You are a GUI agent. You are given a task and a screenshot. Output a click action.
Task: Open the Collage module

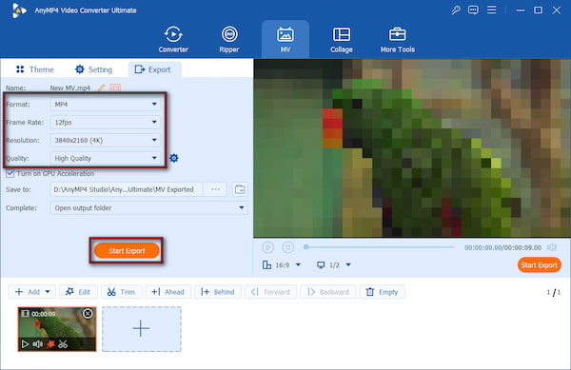pos(342,40)
